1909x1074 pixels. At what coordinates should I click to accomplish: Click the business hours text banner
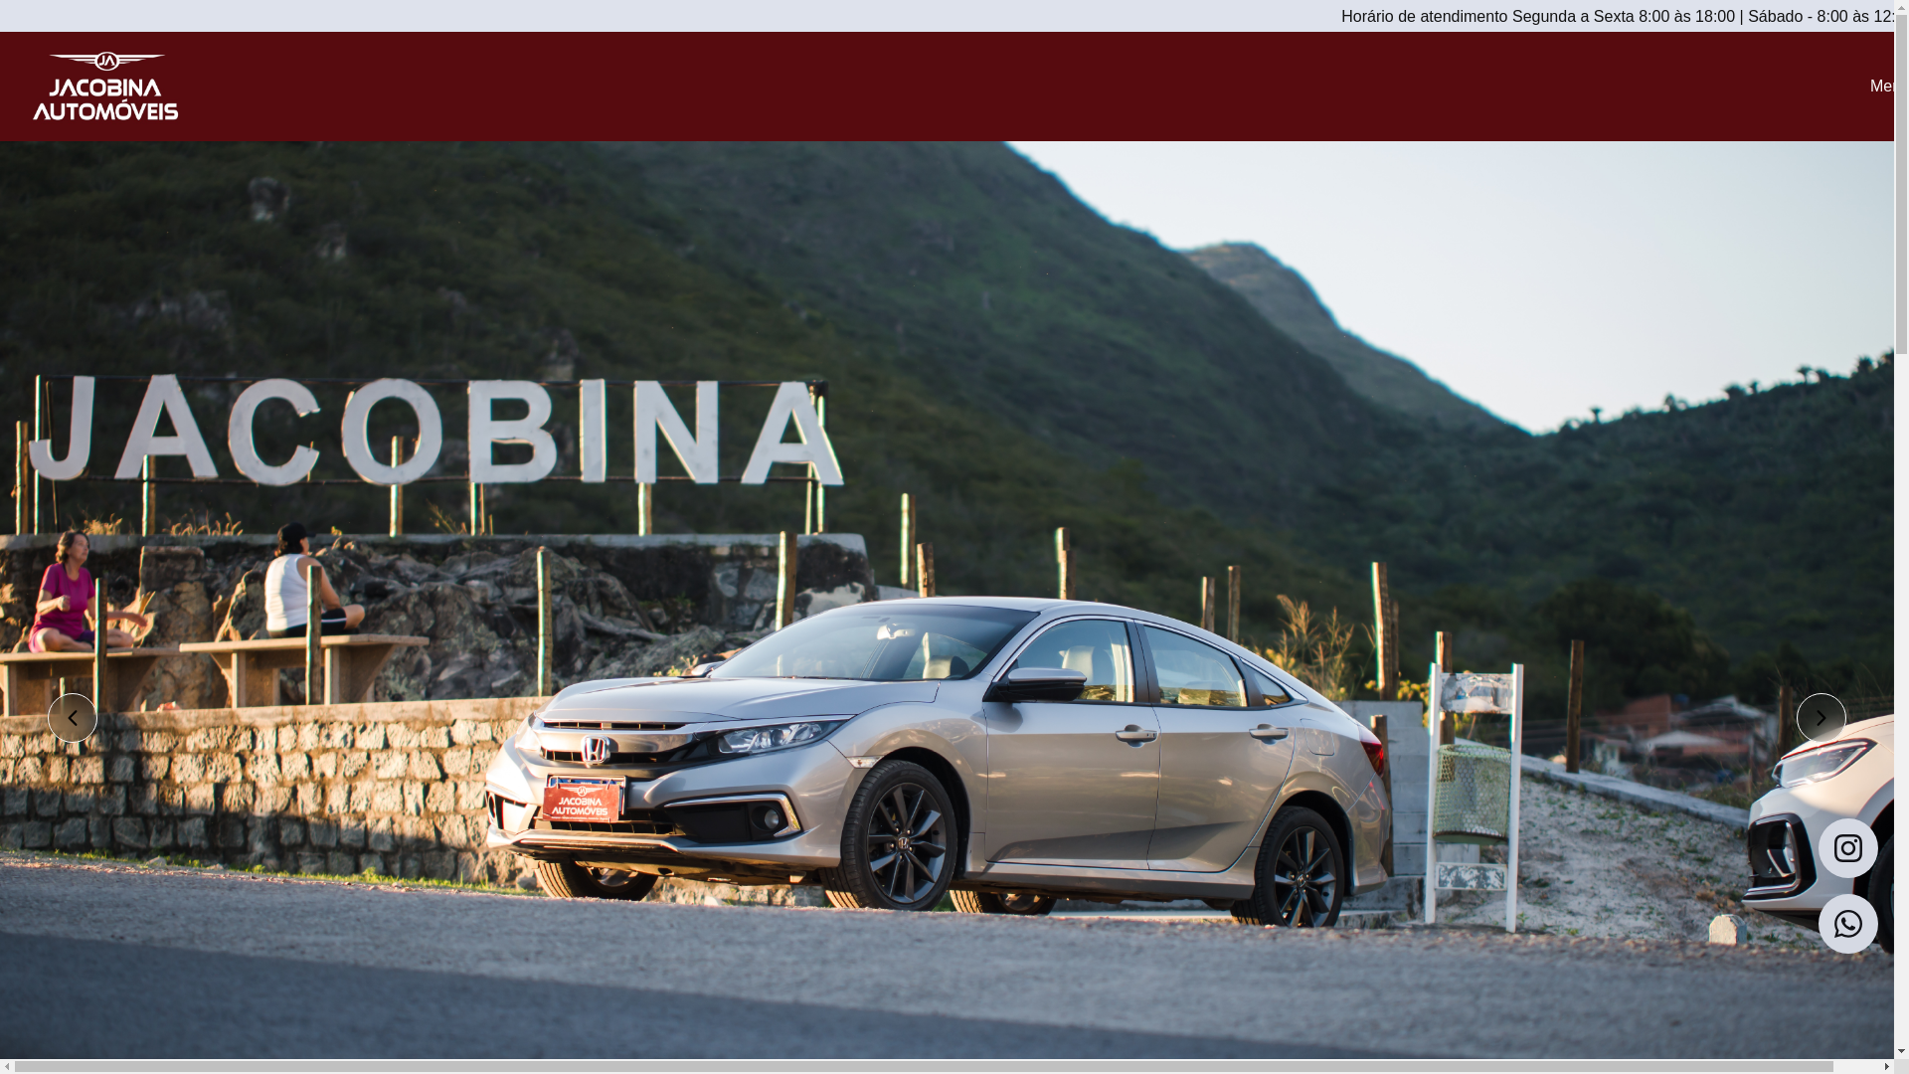point(1618,16)
